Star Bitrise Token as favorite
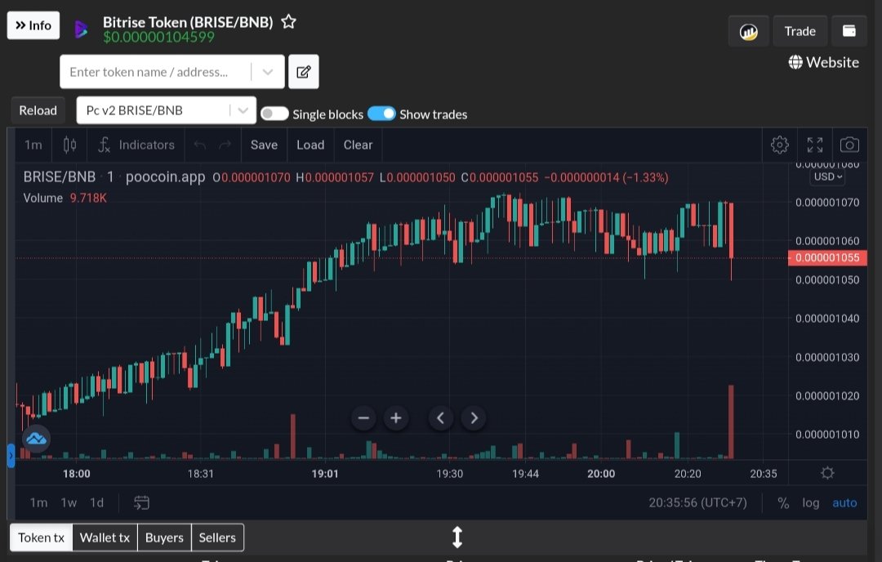 coord(288,22)
